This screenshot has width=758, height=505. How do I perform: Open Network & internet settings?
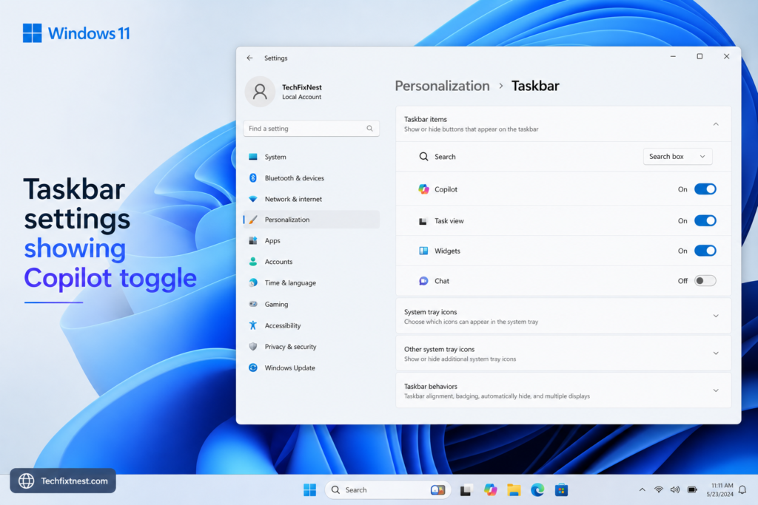(312, 199)
